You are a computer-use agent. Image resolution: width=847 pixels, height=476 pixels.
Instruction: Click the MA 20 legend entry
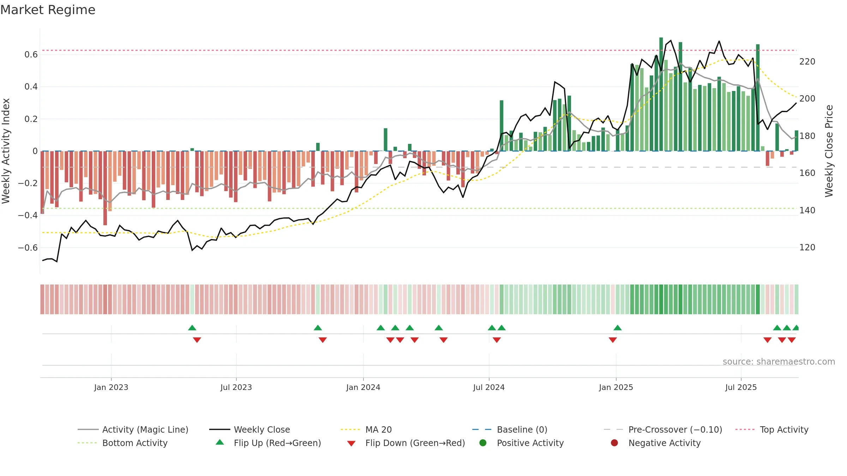click(x=366, y=429)
